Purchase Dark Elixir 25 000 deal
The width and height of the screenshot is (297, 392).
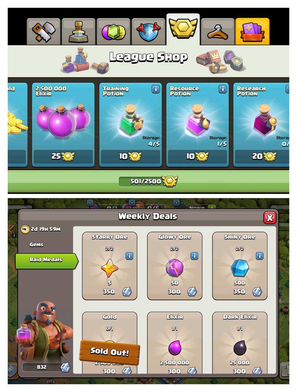(240, 343)
